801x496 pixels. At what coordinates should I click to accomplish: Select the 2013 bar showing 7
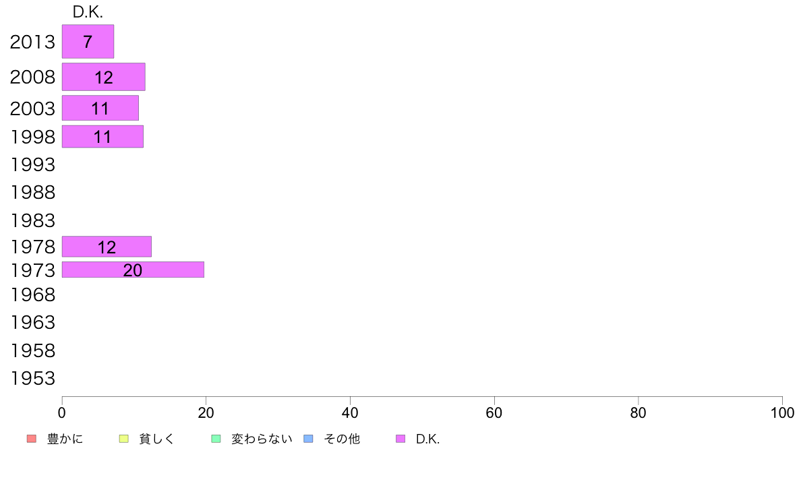tap(88, 41)
